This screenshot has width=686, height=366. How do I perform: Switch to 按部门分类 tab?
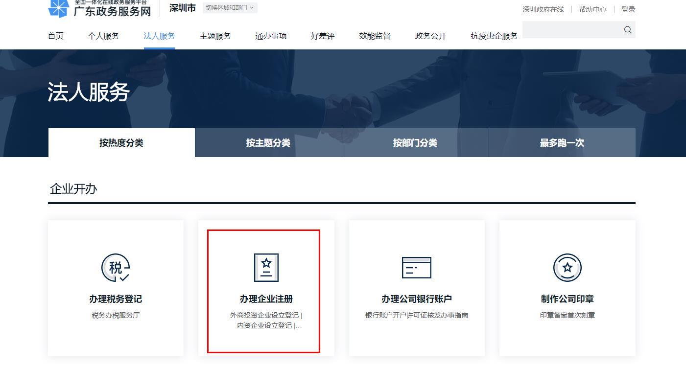[x=415, y=143]
